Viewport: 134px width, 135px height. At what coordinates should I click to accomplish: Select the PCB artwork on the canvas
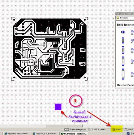[49, 49]
